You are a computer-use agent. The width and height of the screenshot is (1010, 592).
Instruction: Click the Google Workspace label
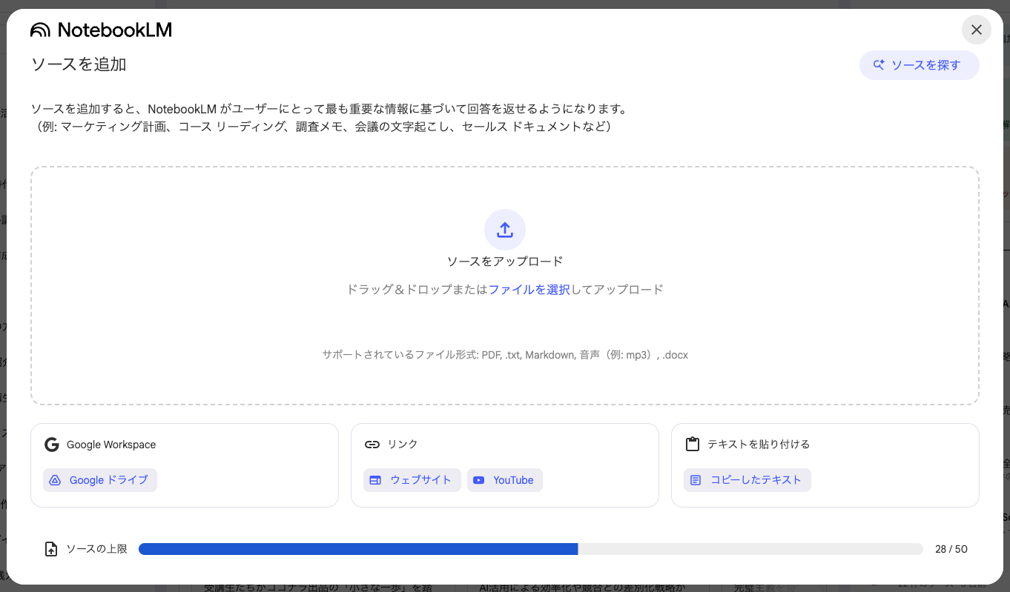pyautogui.click(x=111, y=445)
